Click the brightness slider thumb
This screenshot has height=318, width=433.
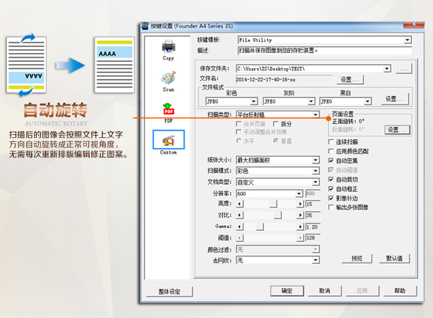click(x=273, y=204)
